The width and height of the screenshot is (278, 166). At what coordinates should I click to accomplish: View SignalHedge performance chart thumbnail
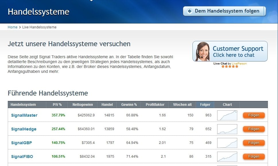227,129
